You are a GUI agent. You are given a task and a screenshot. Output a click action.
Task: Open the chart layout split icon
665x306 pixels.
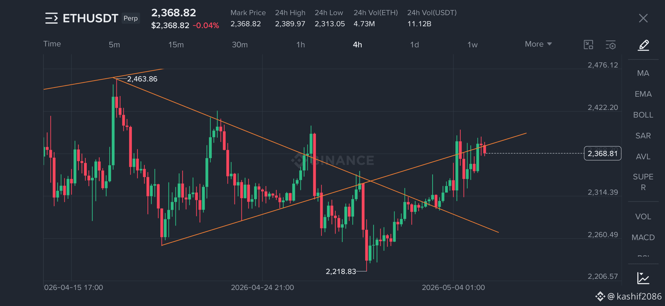589,45
